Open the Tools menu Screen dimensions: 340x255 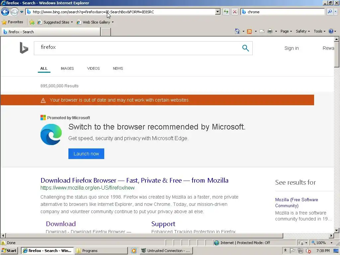tap(319, 31)
